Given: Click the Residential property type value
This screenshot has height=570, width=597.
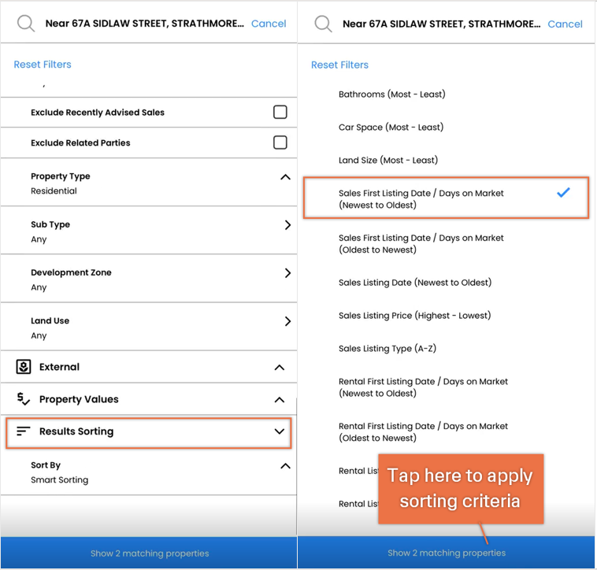Looking at the screenshot, I should [54, 191].
